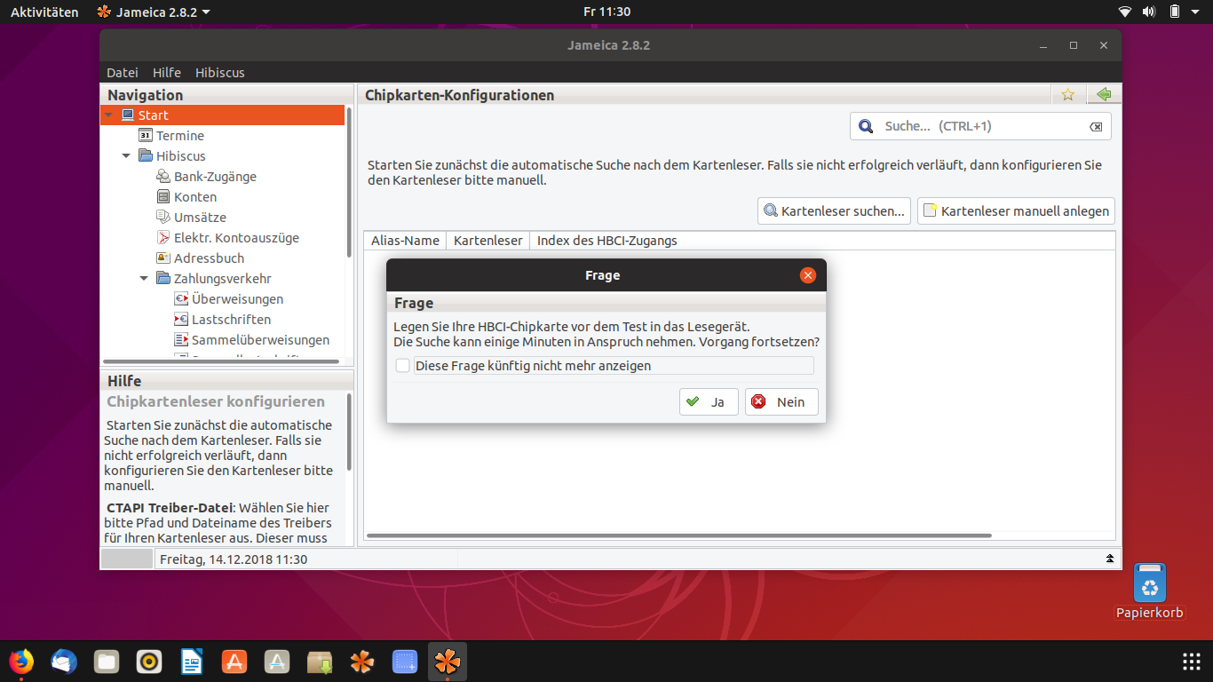The height and width of the screenshot is (682, 1213).
Task: Click the table horizontal scrollbar
Action: click(x=678, y=535)
